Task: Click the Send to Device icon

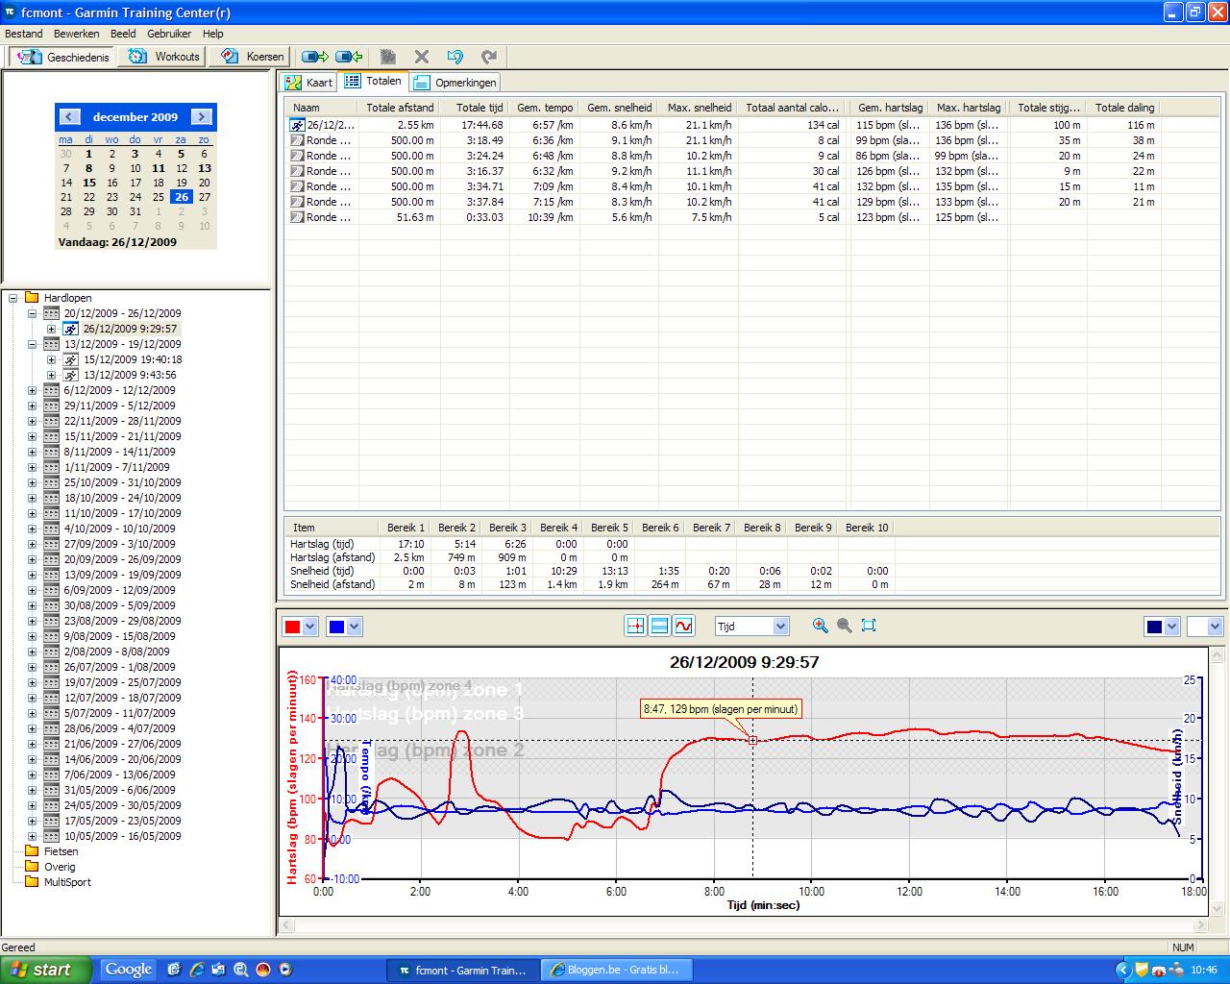Action: [314, 57]
